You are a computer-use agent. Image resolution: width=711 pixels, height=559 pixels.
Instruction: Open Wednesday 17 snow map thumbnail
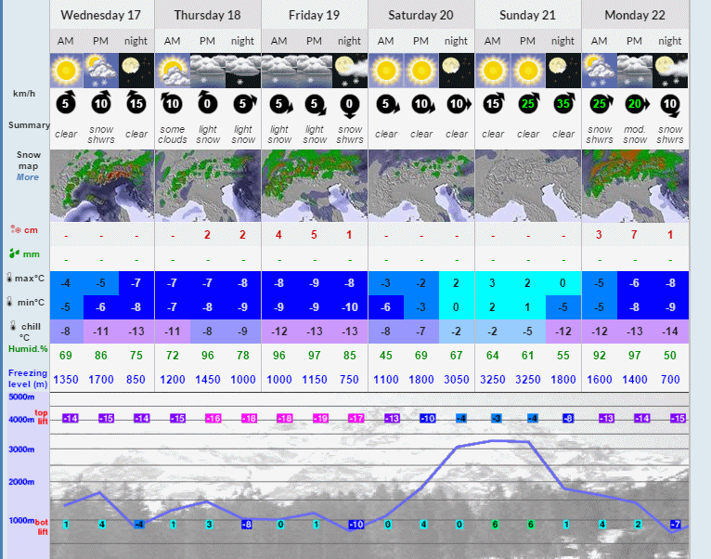pos(102,186)
